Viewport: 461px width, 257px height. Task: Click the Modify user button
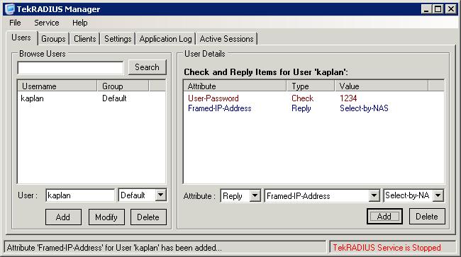[106, 217]
